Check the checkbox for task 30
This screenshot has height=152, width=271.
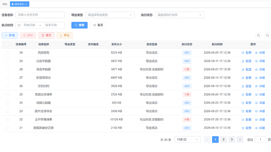coord(7,53)
